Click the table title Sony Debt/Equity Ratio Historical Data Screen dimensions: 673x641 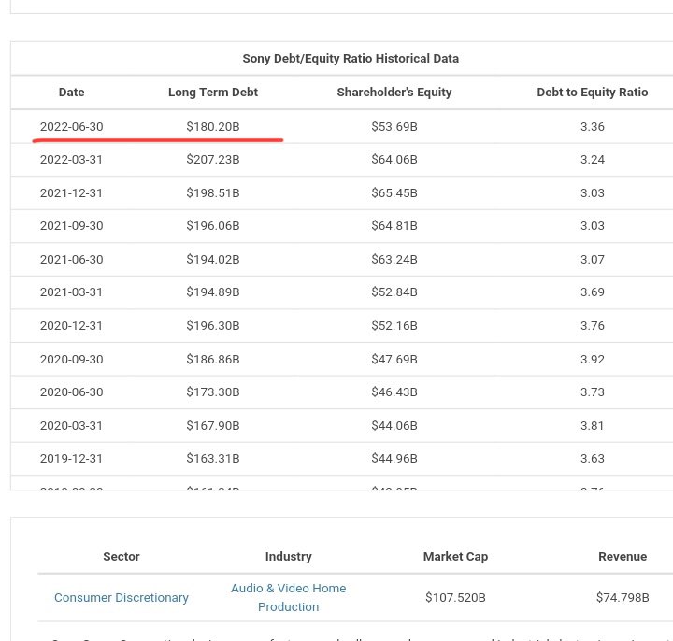coord(351,58)
